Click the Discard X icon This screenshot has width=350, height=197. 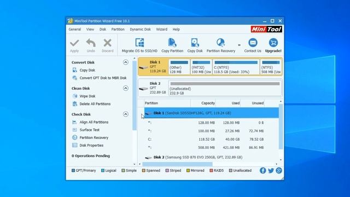click(x=107, y=43)
